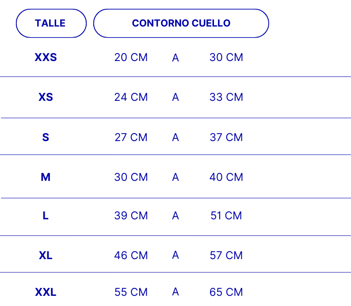This screenshot has width=351, height=306.
Task: Click the 40 CM value
Action: (x=226, y=177)
